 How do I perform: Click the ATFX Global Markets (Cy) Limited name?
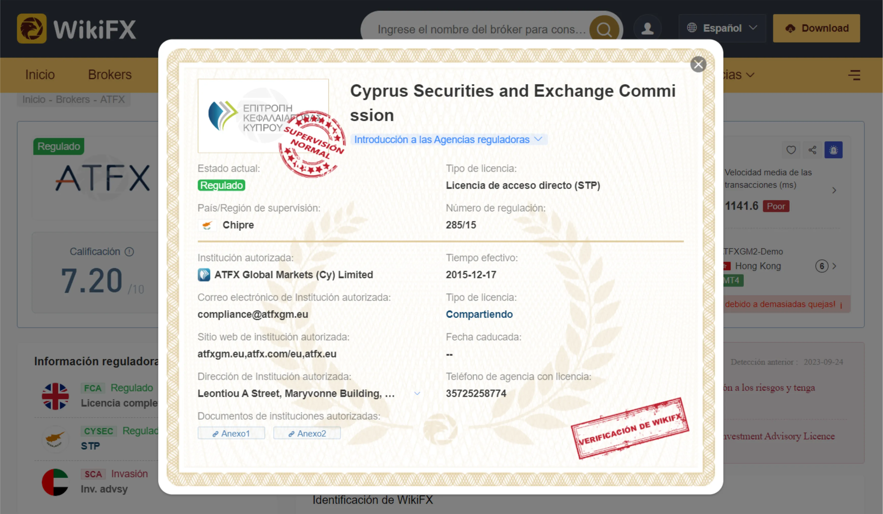pos(294,275)
